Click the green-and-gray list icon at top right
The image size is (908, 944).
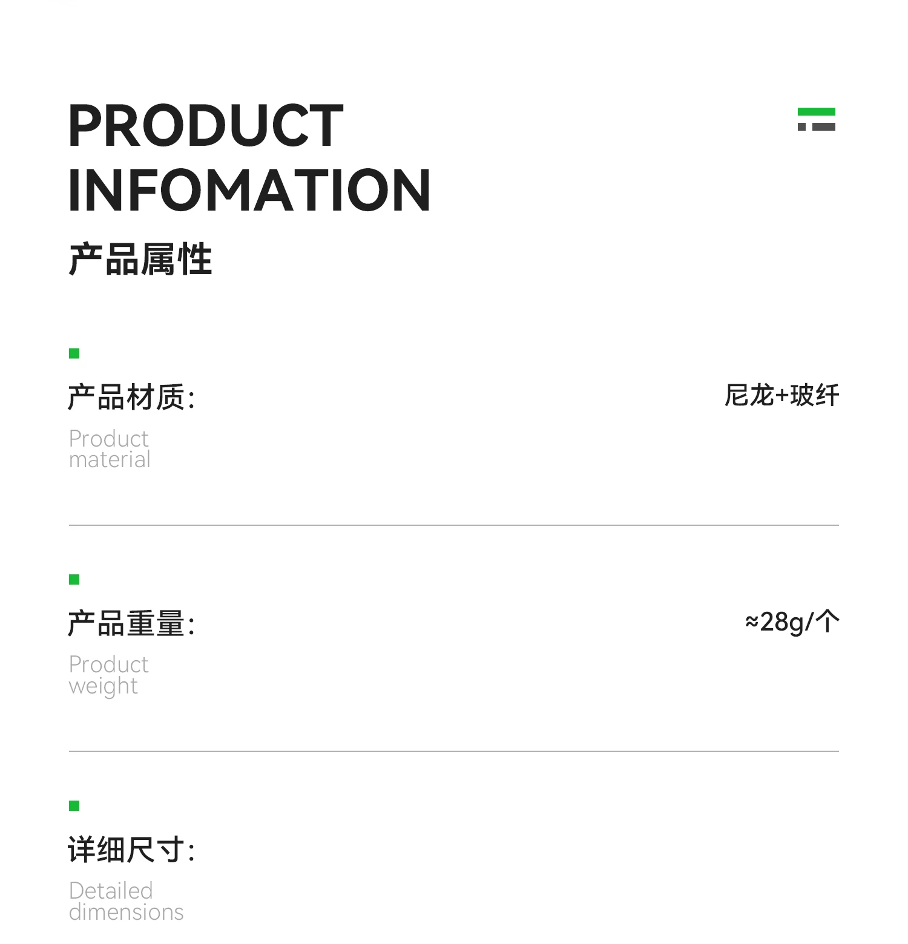[x=816, y=119]
